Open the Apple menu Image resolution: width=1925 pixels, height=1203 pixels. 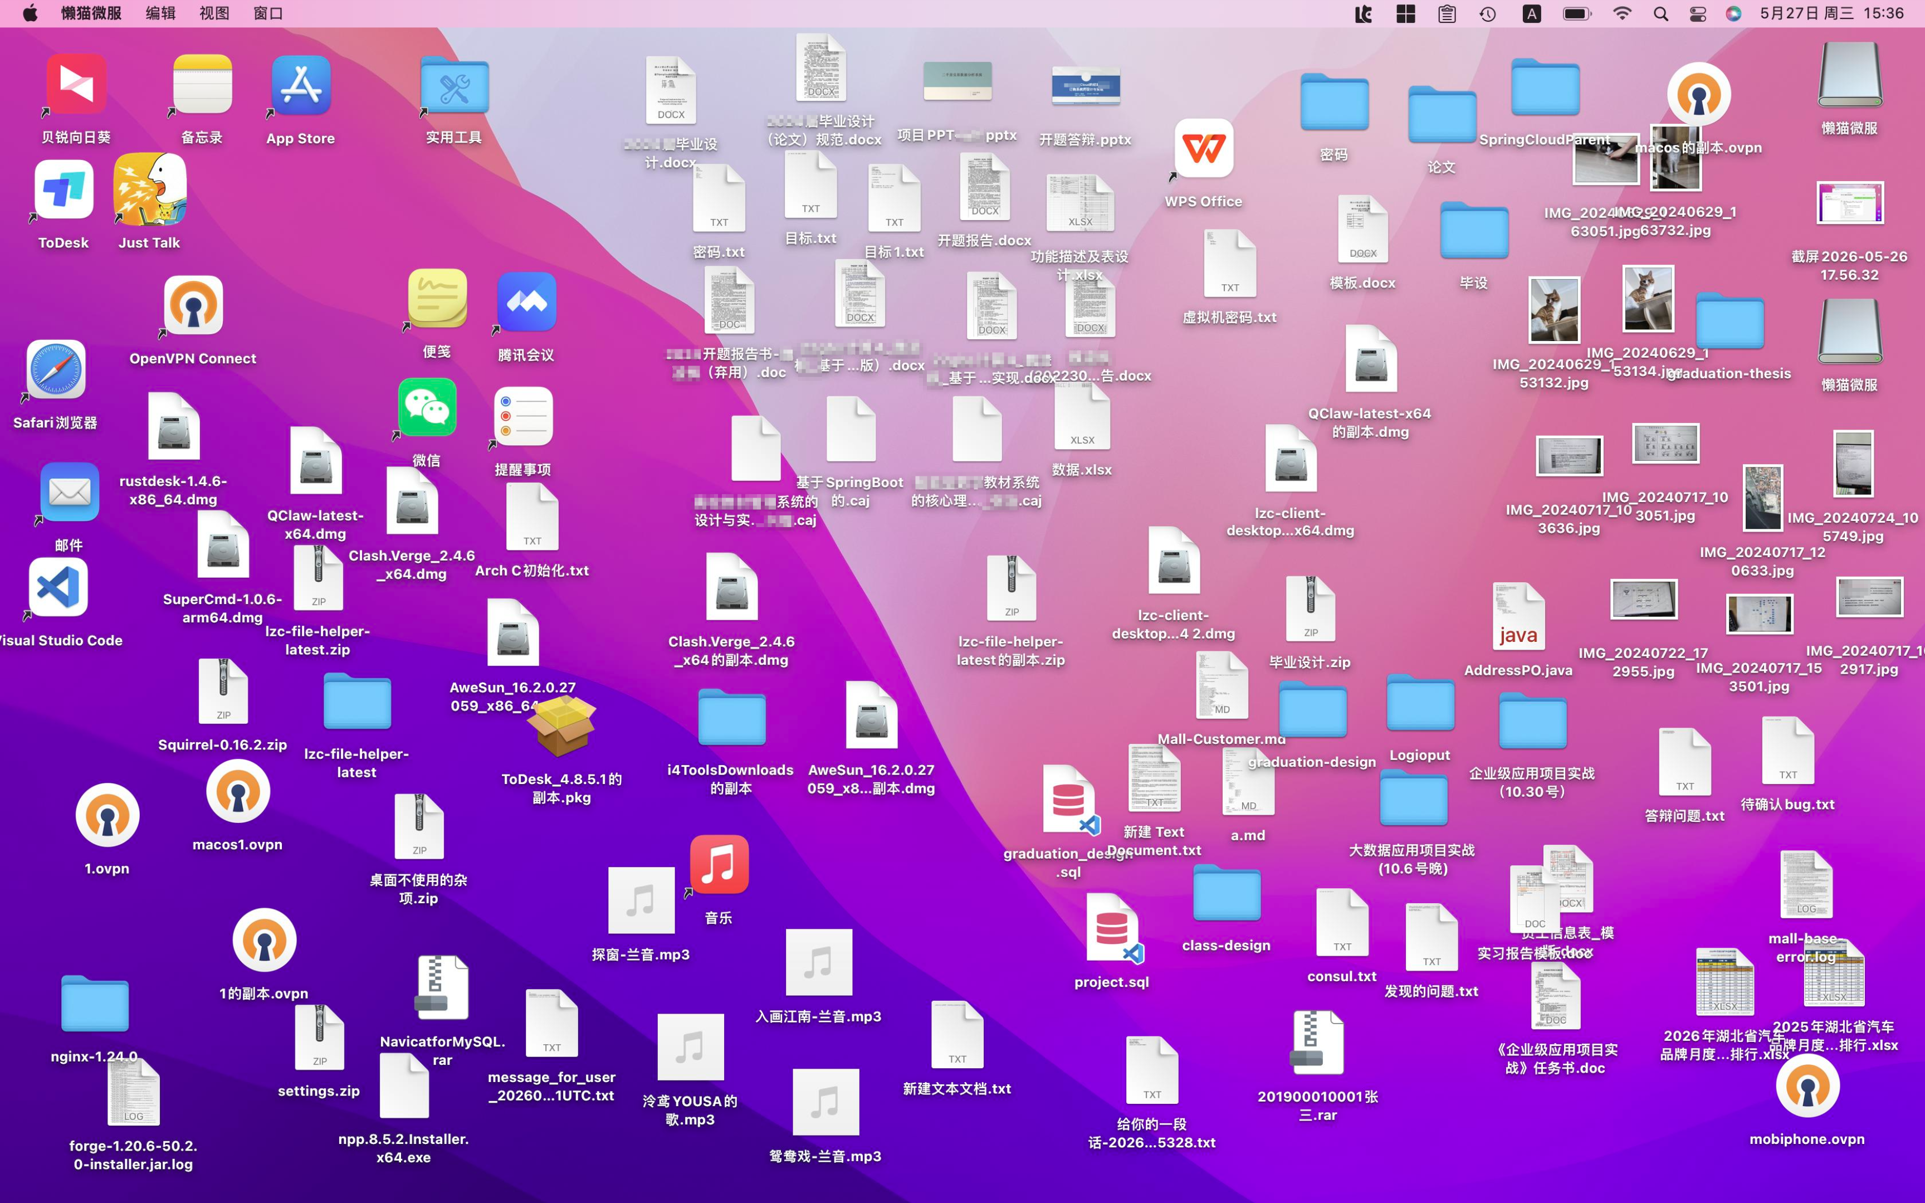tap(30, 13)
